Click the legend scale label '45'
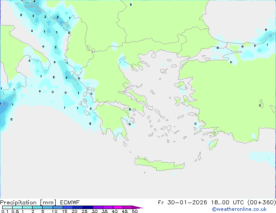Screen dimensions: 276x213 click(x=125, y=211)
